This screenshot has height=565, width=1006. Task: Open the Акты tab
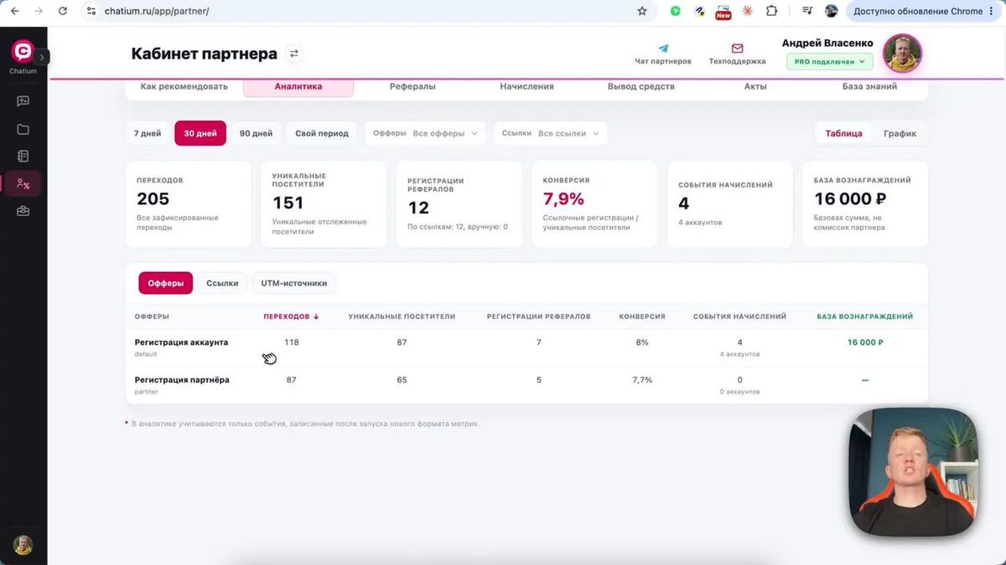(x=755, y=86)
